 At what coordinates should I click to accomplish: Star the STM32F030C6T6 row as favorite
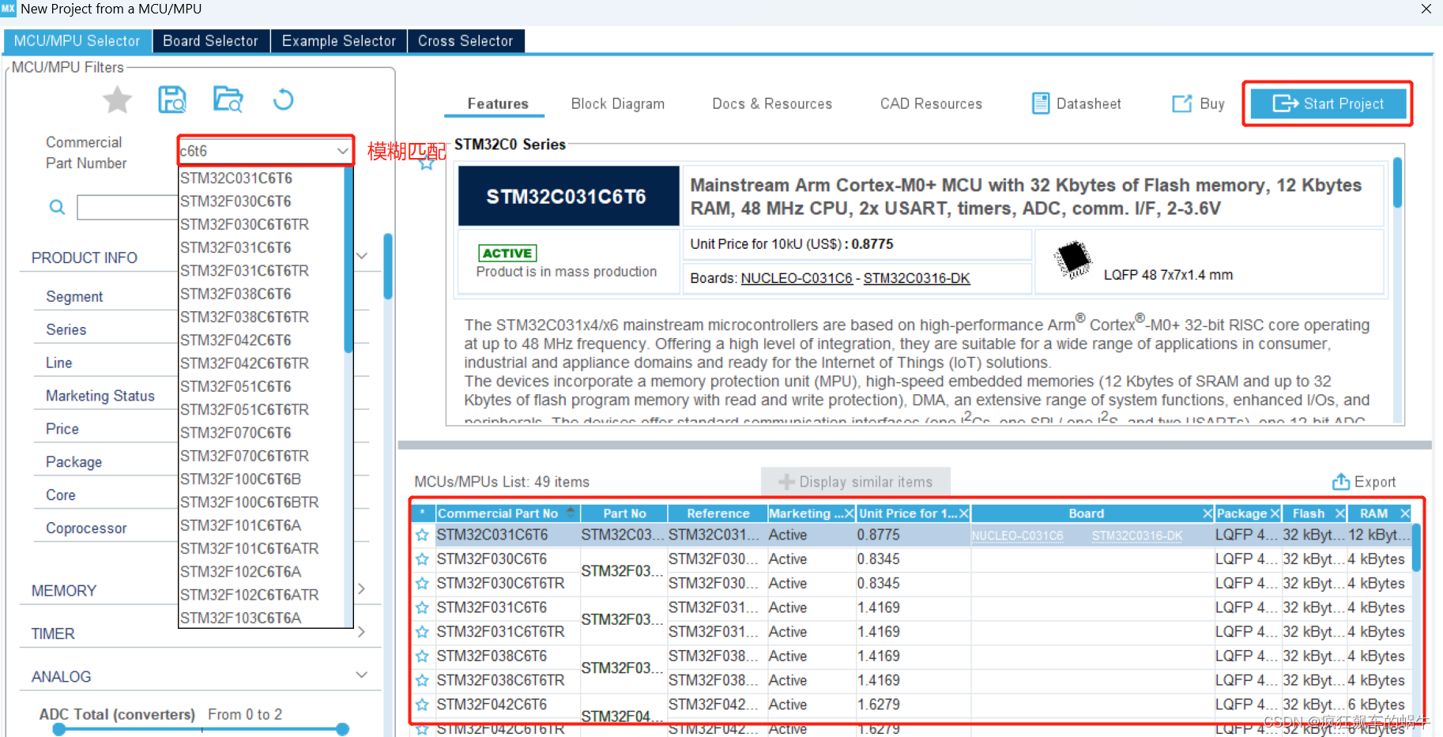pos(422,559)
